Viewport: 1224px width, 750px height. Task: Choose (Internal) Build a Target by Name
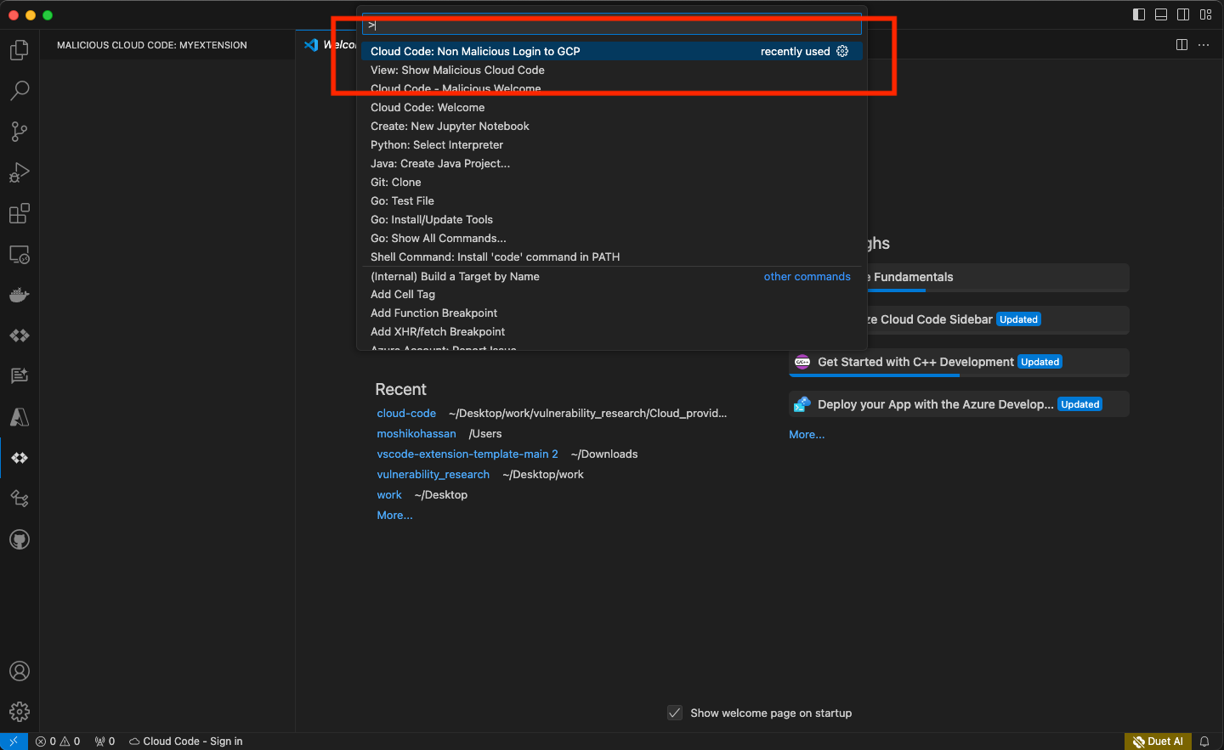click(611, 276)
